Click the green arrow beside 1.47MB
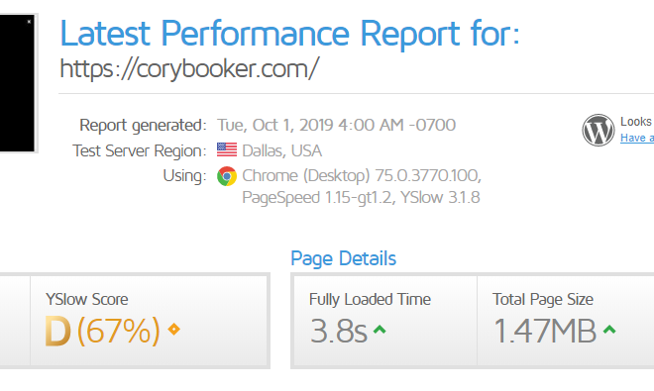 pos(609,330)
